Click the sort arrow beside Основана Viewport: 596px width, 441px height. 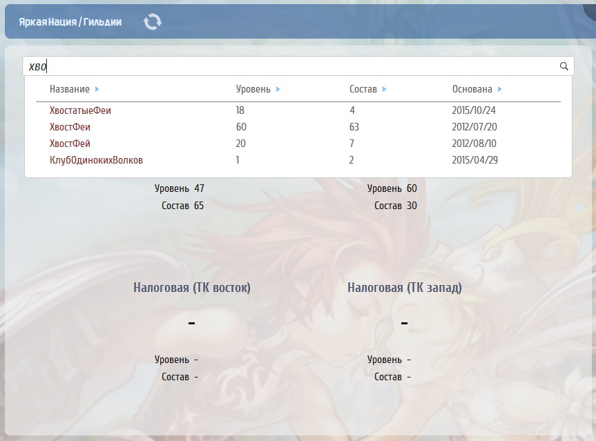click(499, 89)
